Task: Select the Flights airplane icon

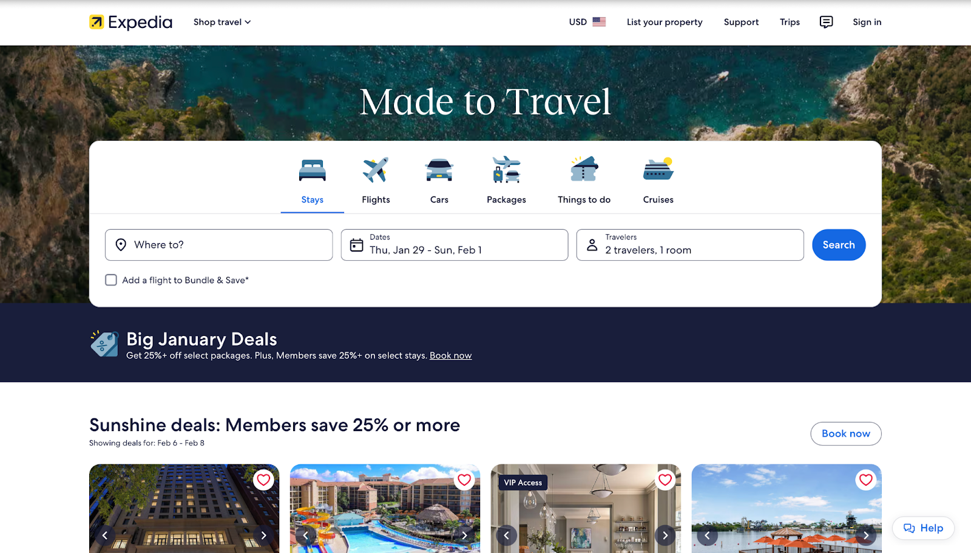Action: 376,170
